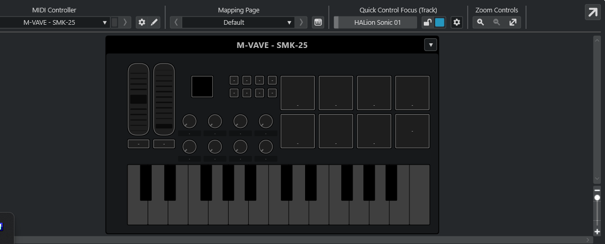This screenshot has height=244, width=605.
Task: Click the vertical scrollbar on right
Action: tap(597, 110)
